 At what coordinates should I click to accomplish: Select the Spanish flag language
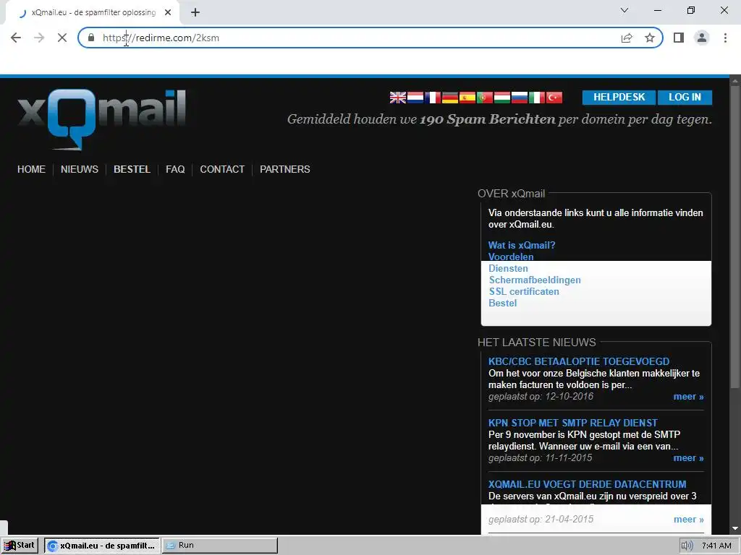click(467, 98)
